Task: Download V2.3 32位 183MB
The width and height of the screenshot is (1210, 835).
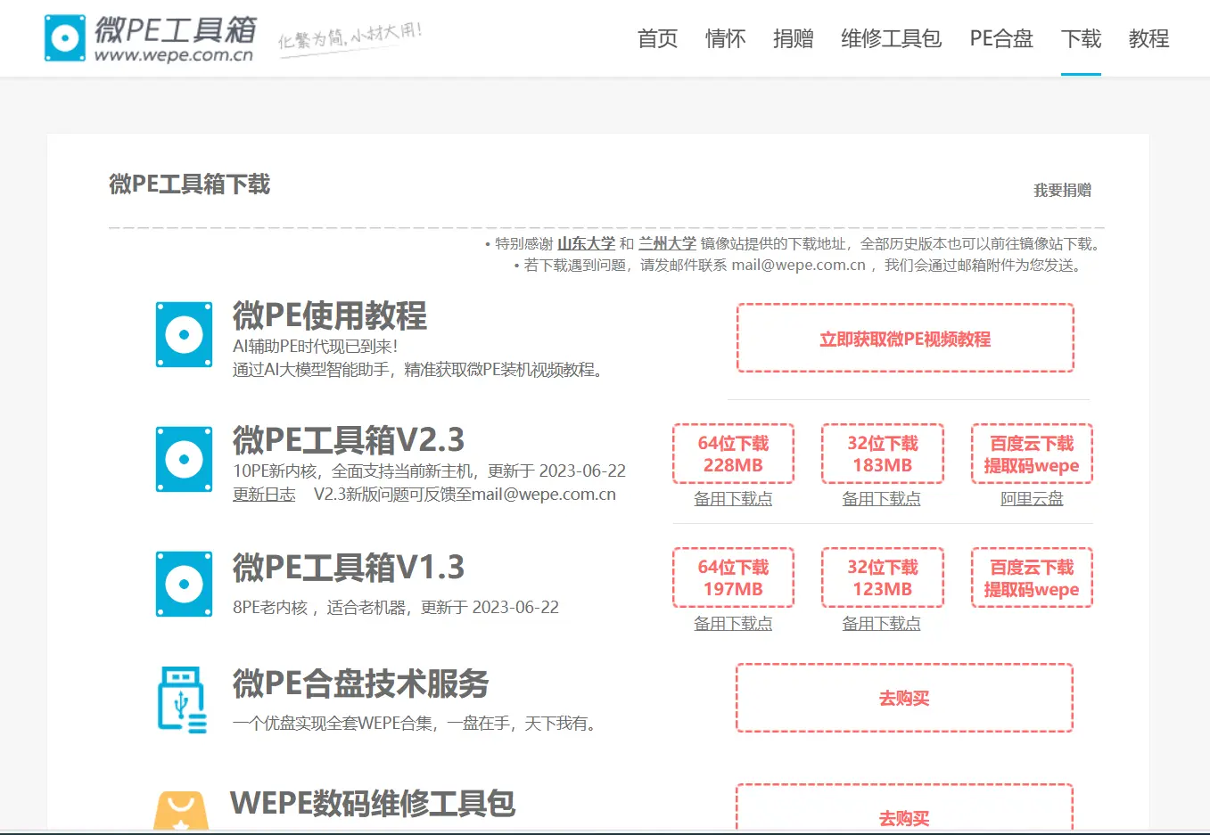Action: pos(883,454)
